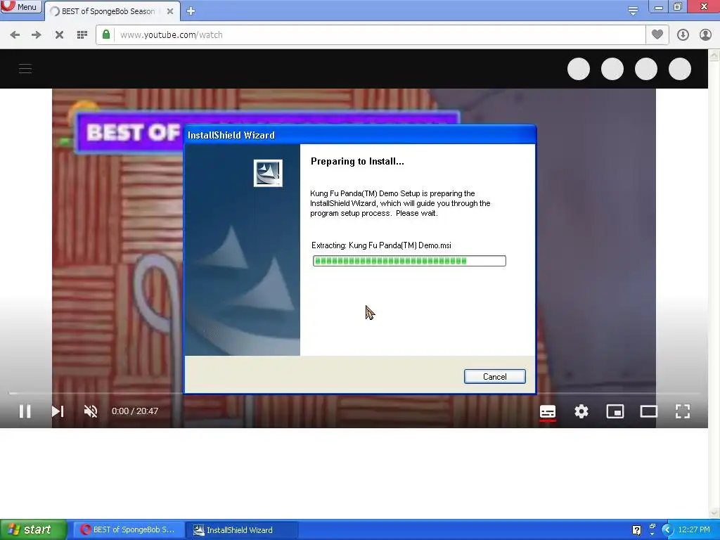
Task: Open YouTube player settings gear
Action: click(581, 411)
